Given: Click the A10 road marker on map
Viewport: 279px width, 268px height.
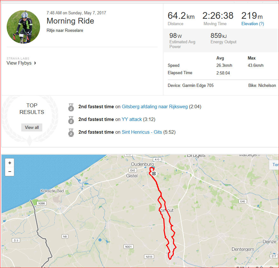Looking at the screenshot, I should pos(157,159).
